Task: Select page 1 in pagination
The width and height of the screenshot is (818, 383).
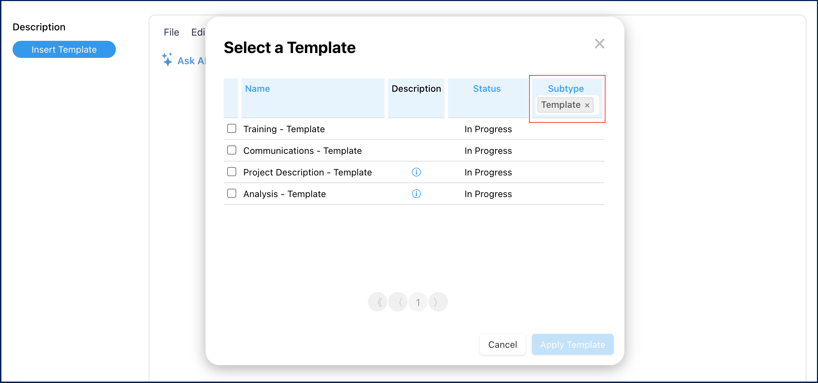Action: [418, 302]
